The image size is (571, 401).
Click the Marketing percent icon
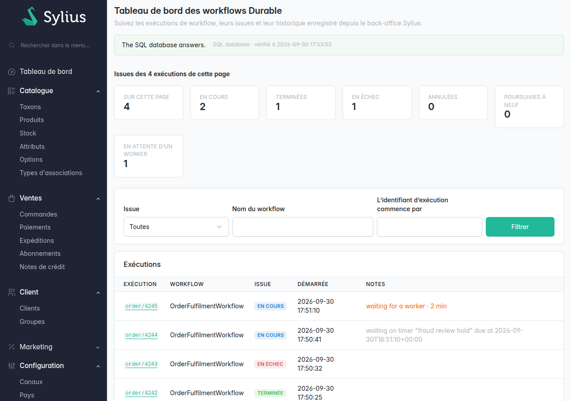pos(12,347)
